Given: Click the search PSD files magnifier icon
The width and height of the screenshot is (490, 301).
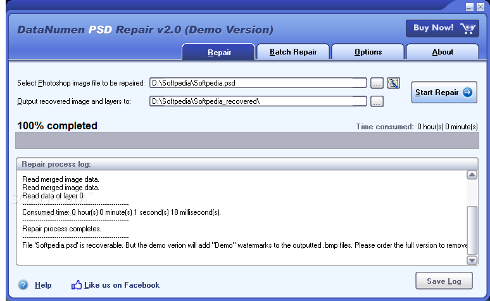Looking at the screenshot, I should 393,83.
